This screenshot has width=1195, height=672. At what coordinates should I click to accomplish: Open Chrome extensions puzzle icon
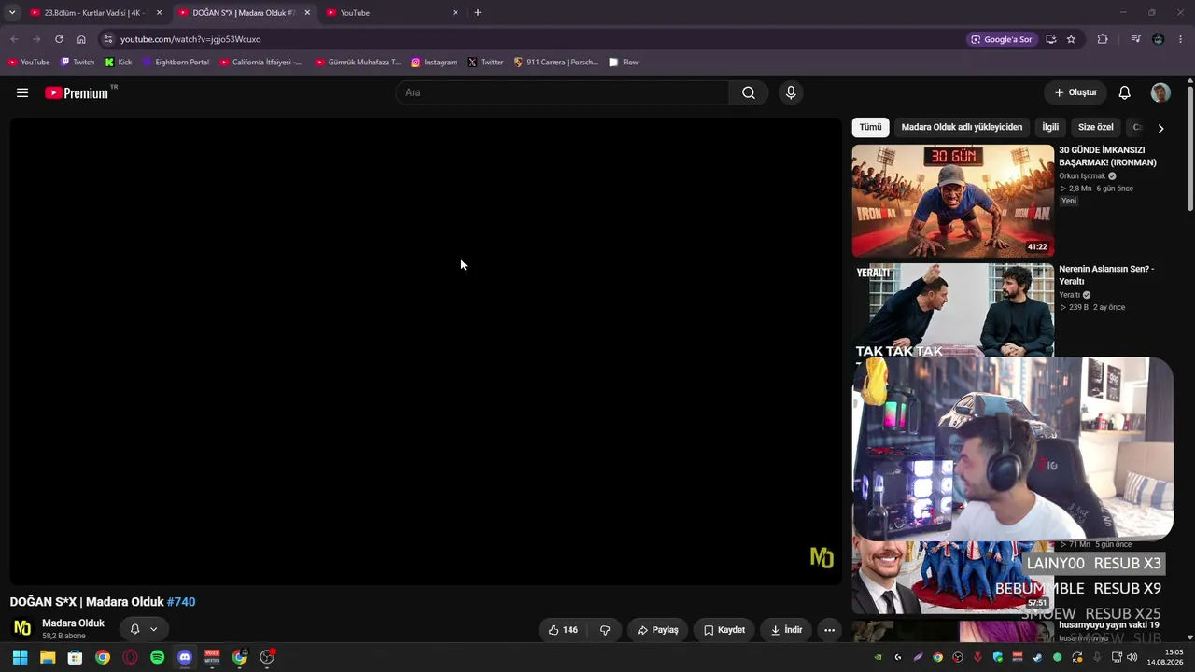tap(1103, 39)
